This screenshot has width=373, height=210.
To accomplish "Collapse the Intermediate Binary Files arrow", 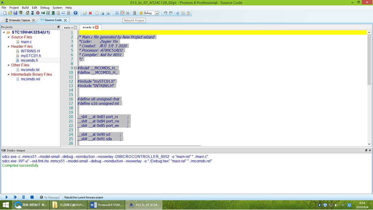I will pyautogui.click(x=8, y=74).
